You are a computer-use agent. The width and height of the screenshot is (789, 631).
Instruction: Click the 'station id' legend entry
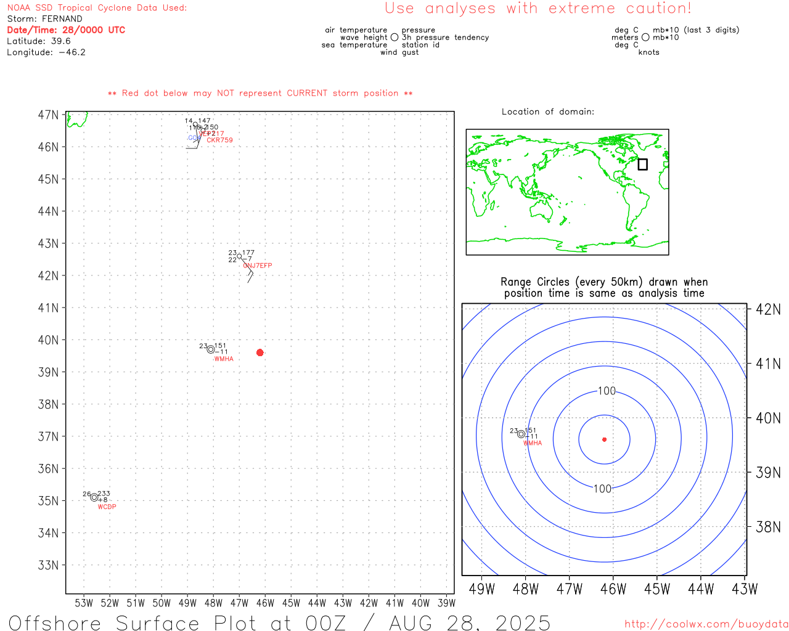click(420, 45)
